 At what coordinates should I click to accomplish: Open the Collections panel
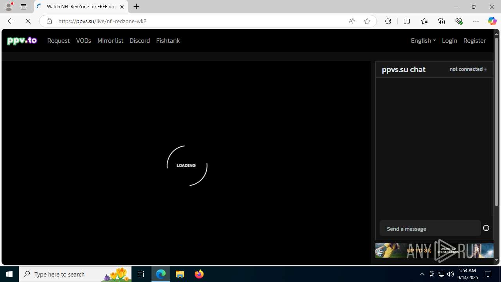click(x=442, y=21)
